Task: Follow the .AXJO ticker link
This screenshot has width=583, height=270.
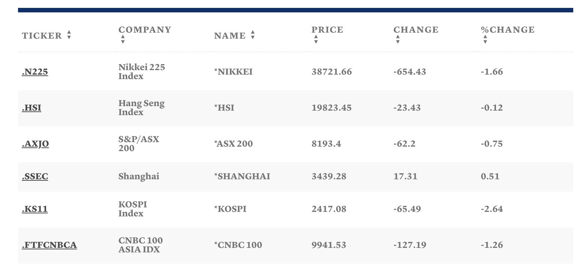Action: point(35,144)
